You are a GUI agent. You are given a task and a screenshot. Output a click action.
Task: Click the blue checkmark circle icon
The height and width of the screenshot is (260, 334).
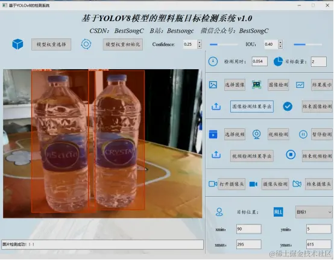click(x=288, y=107)
